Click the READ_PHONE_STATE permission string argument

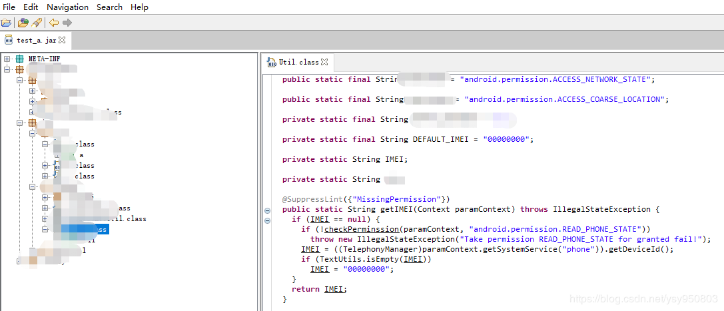[554, 229]
